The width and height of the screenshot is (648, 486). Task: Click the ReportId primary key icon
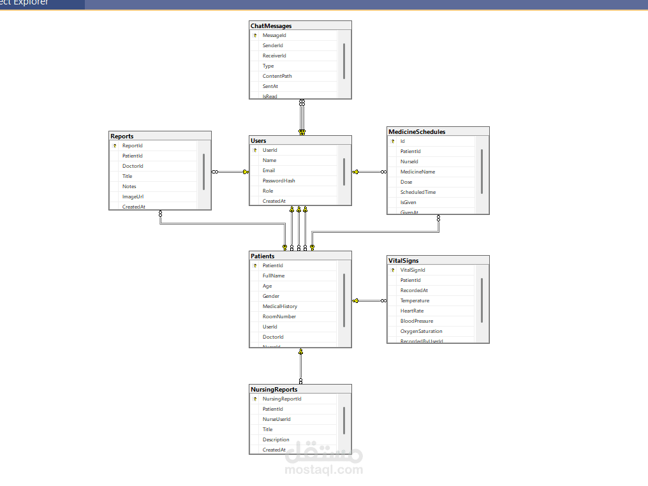[115, 146]
